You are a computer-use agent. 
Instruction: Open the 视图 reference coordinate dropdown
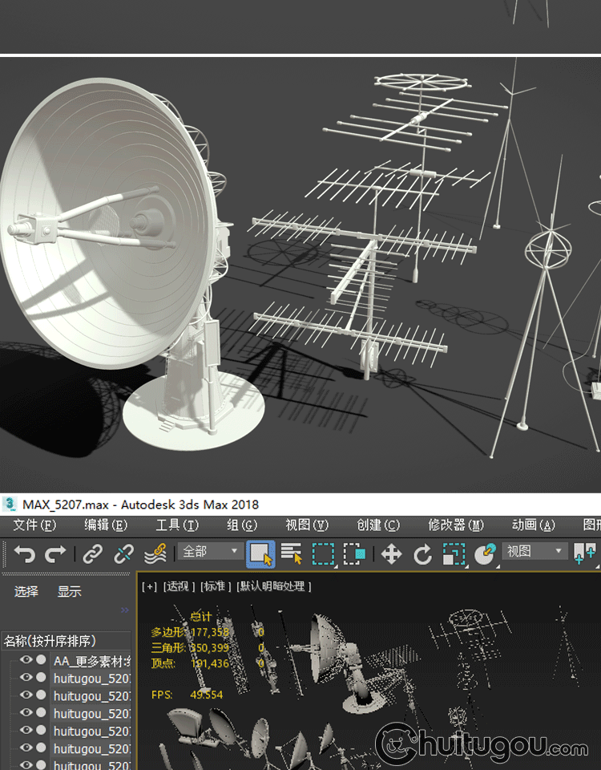point(534,552)
